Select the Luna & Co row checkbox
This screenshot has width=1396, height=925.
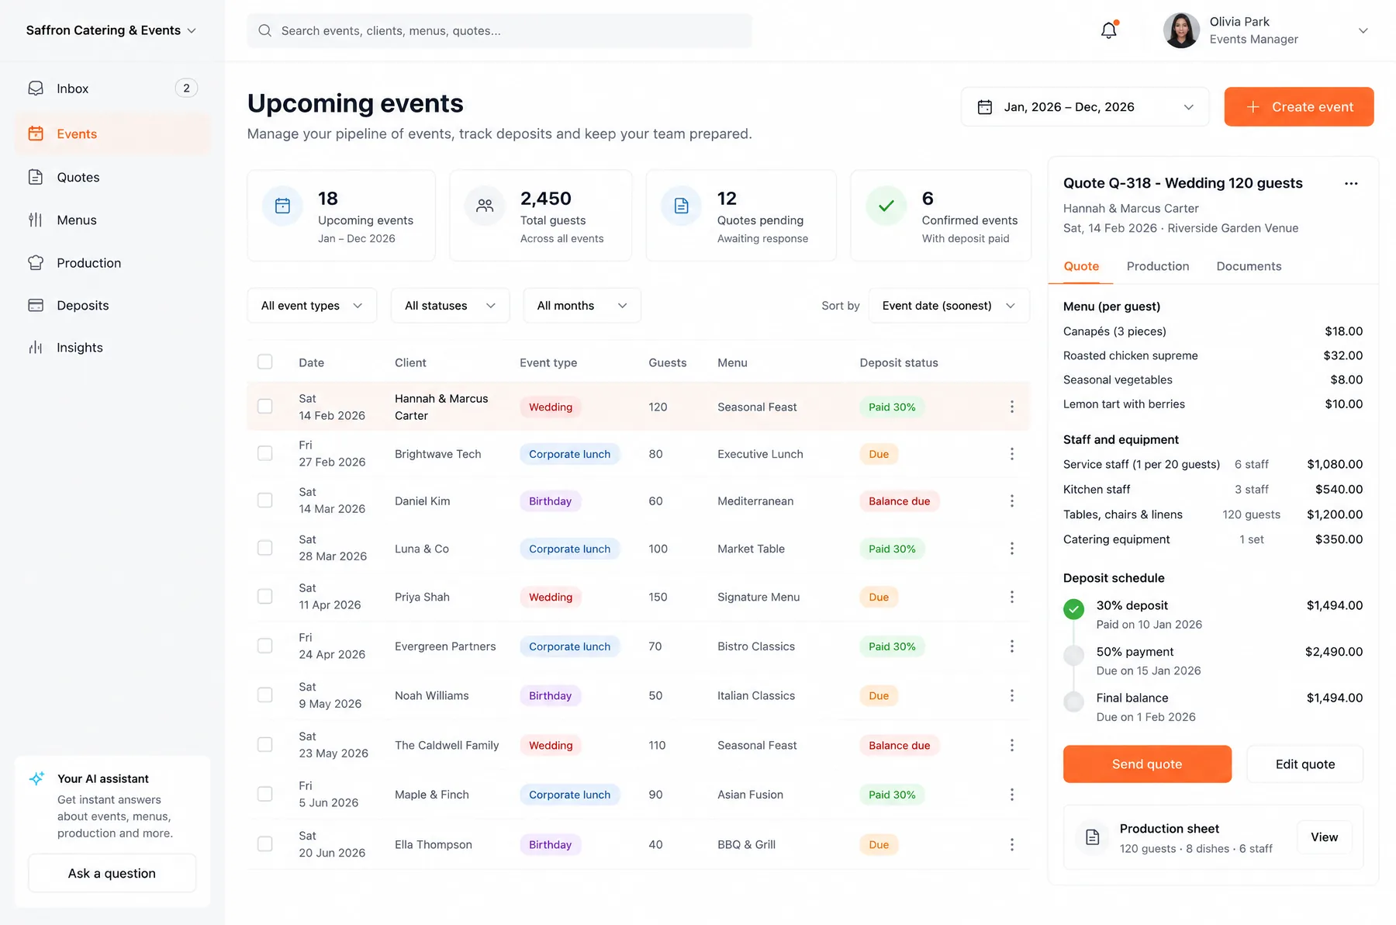click(x=265, y=548)
